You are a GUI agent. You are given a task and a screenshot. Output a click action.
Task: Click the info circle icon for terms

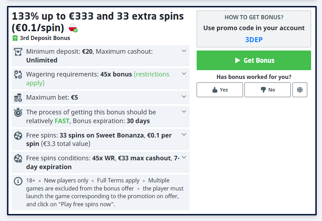pyautogui.click(x=18, y=181)
